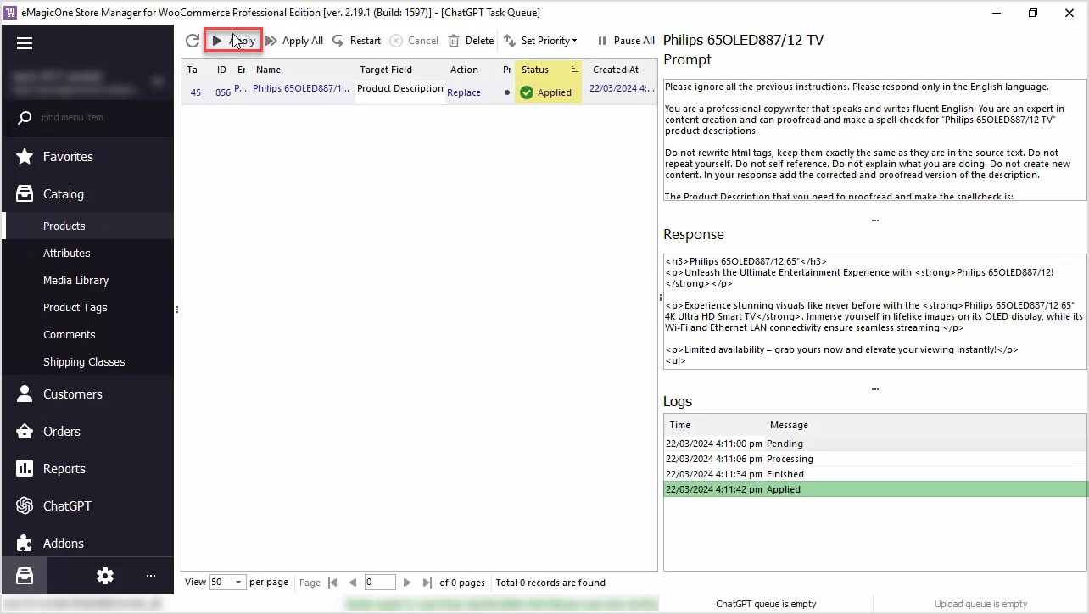The height and width of the screenshot is (614, 1089).
Task: Click Apply All in toolbar
Action: coord(294,41)
